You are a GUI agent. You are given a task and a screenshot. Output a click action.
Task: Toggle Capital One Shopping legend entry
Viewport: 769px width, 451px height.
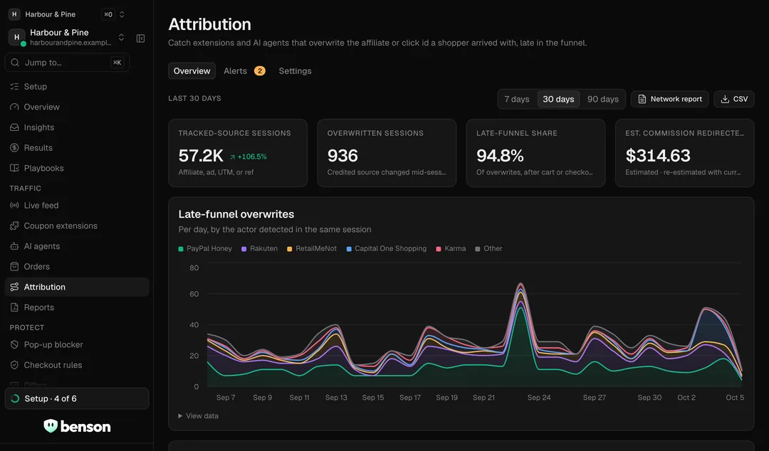coord(387,248)
